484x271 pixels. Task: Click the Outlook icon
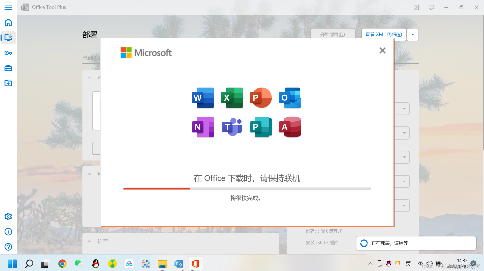(x=289, y=98)
